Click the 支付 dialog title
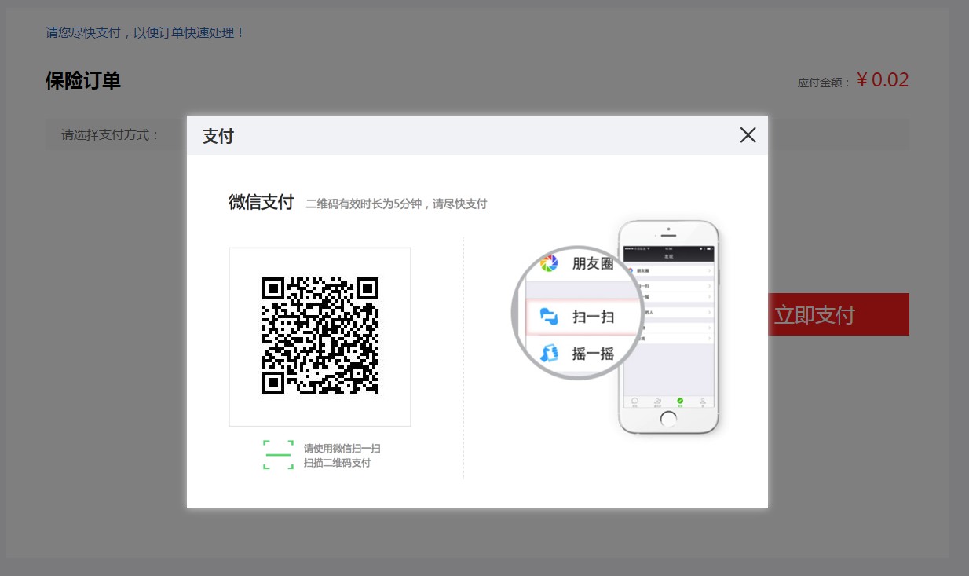The width and height of the screenshot is (969, 576). coord(218,136)
